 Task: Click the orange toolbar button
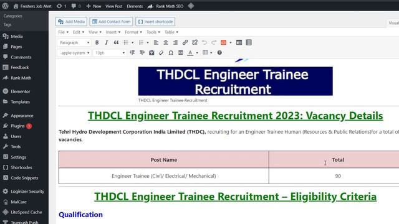pos(223,42)
